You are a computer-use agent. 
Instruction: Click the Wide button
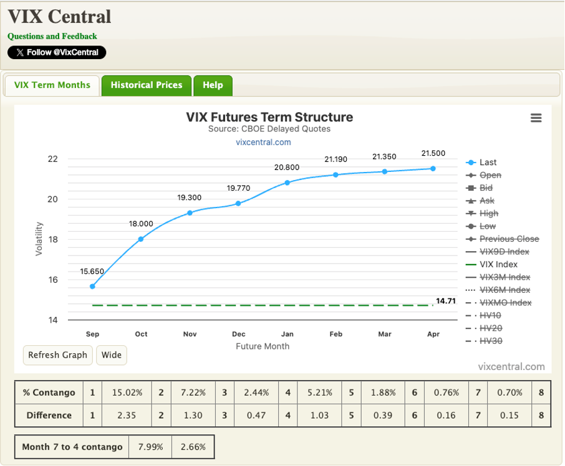point(112,355)
